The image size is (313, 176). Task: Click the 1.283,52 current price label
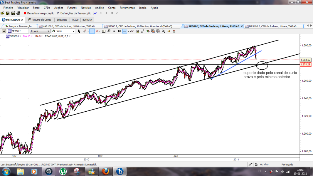(306, 60)
